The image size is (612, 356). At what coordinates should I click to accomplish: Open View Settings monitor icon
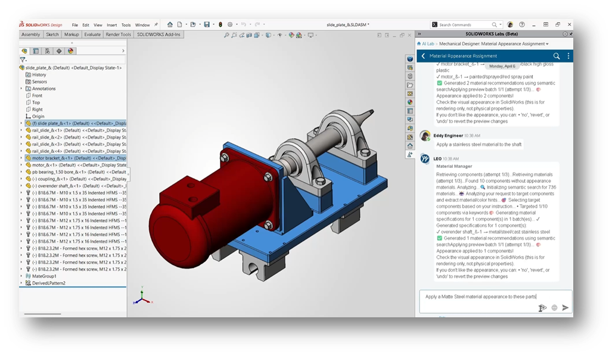(310, 35)
